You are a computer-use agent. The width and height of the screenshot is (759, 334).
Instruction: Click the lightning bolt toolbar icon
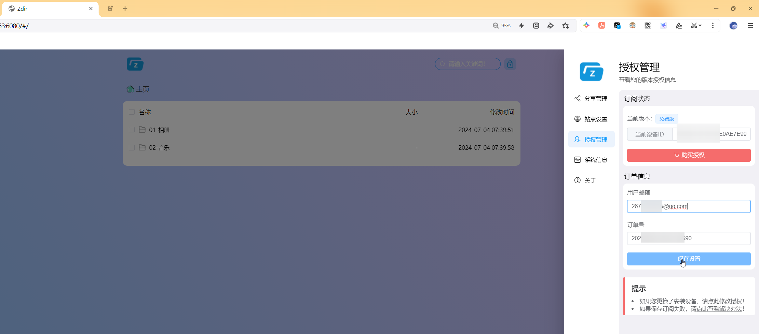tap(521, 26)
